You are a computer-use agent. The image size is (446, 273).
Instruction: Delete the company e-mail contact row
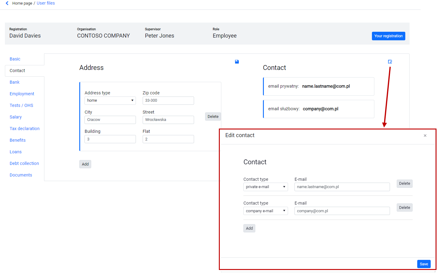coord(404,208)
